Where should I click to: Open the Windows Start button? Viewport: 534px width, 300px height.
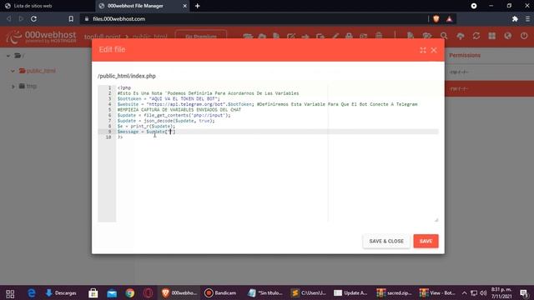pos(10,293)
